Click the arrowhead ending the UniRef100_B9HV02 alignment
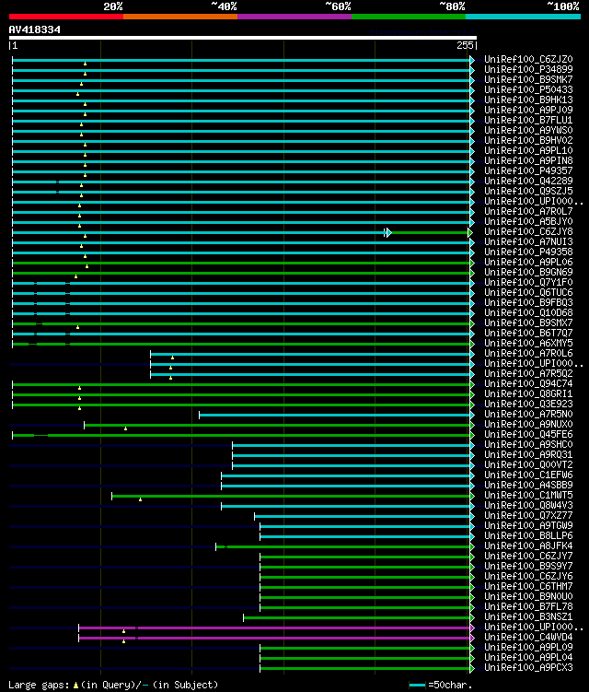This screenshot has width=589, height=692. pyautogui.click(x=472, y=141)
